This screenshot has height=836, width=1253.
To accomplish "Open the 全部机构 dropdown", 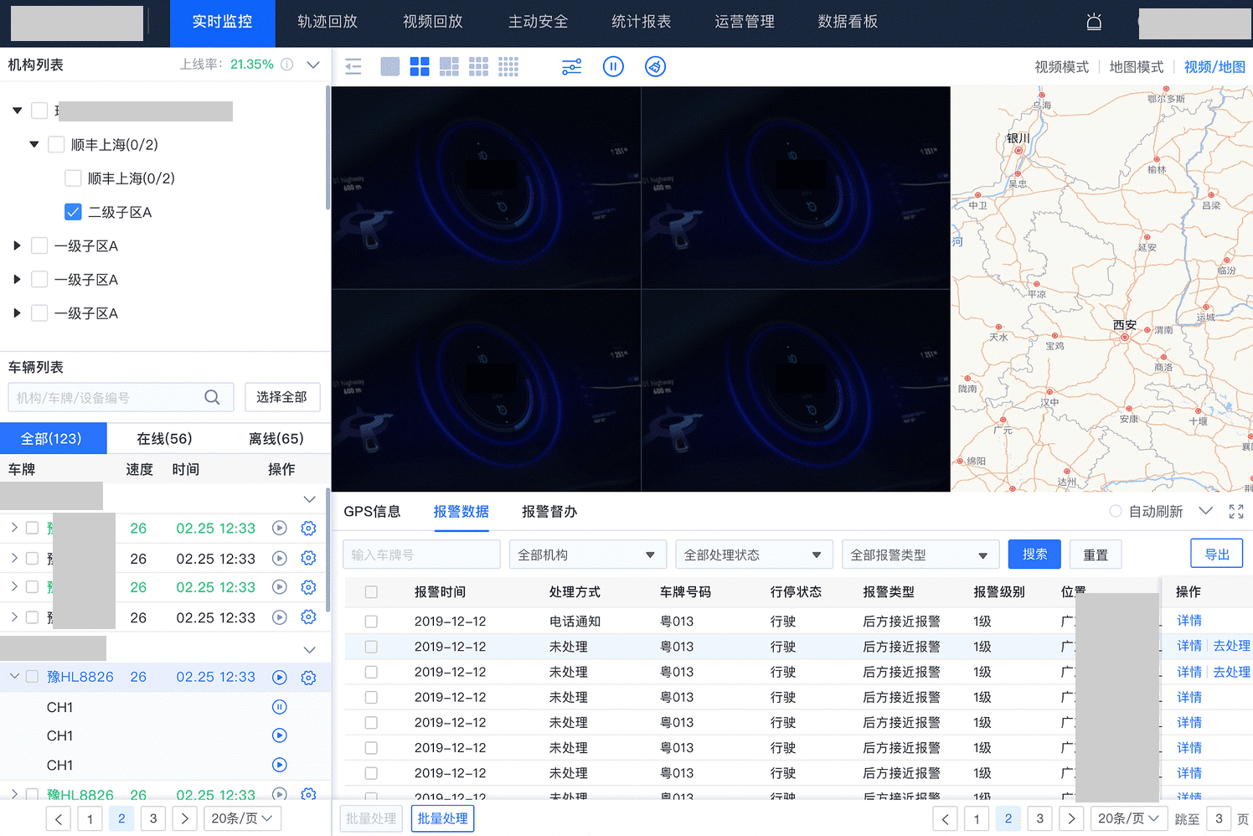I will (x=587, y=555).
